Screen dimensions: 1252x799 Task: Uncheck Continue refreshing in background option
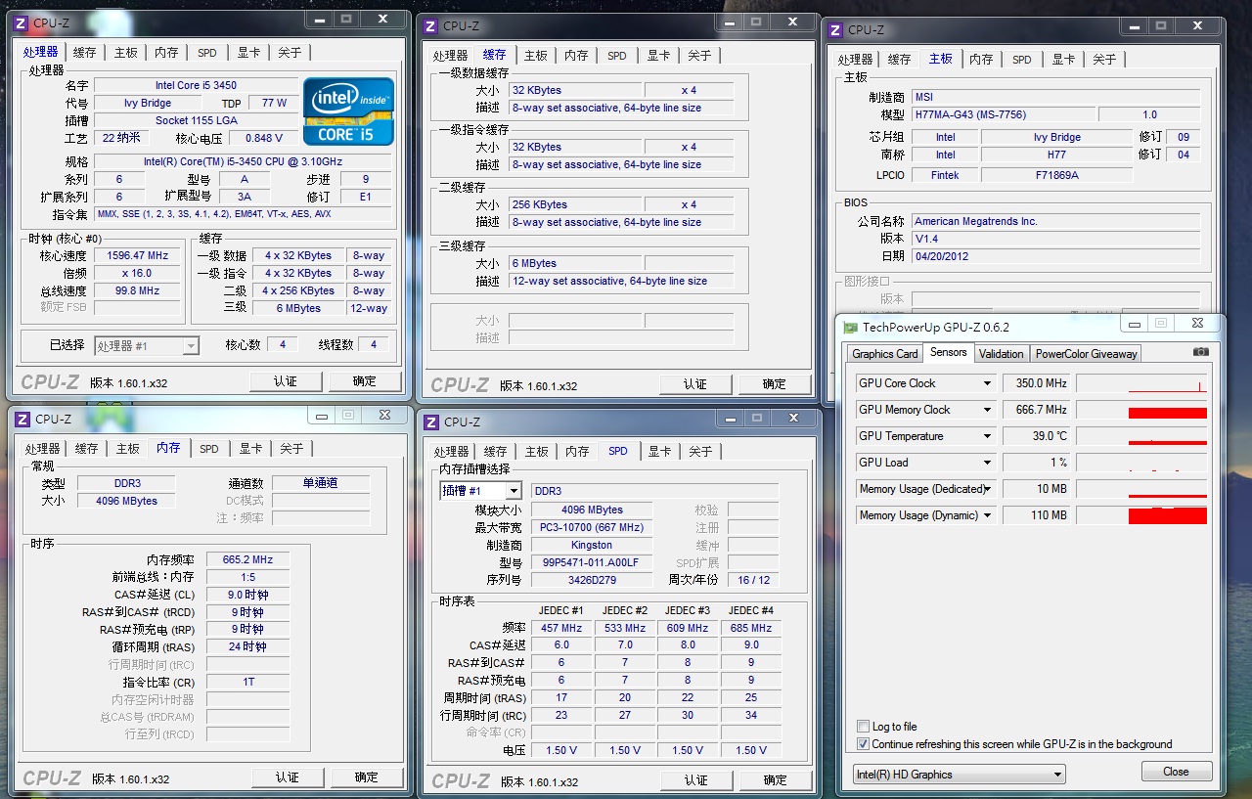tap(863, 744)
